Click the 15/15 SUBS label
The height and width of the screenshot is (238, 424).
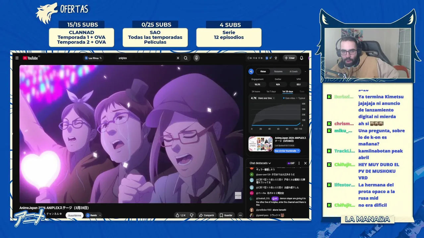point(82,25)
